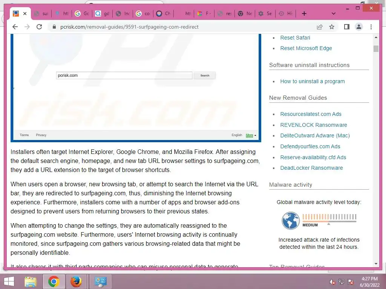
Task: Switch to the 'Ne' new tab
Action: pyautogui.click(x=245, y=14)
